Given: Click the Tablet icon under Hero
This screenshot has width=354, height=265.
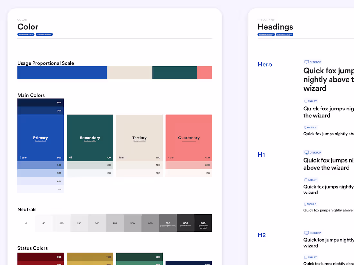Looking at the screenshot, I should [306, 101].
